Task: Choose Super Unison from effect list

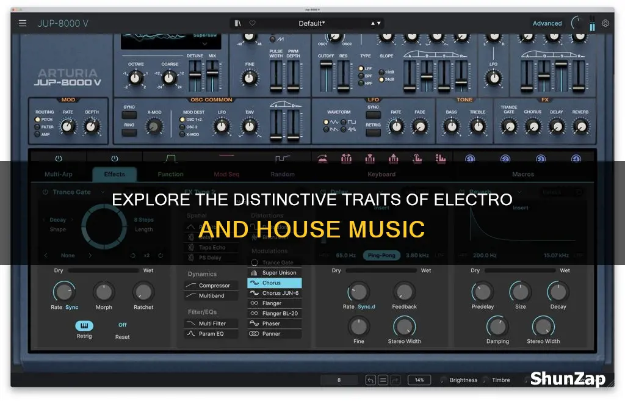Action: coord(274,273)
